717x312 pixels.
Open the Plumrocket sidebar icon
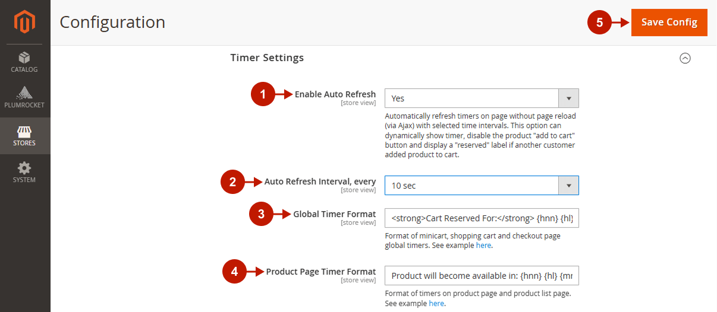coord(24,93)
